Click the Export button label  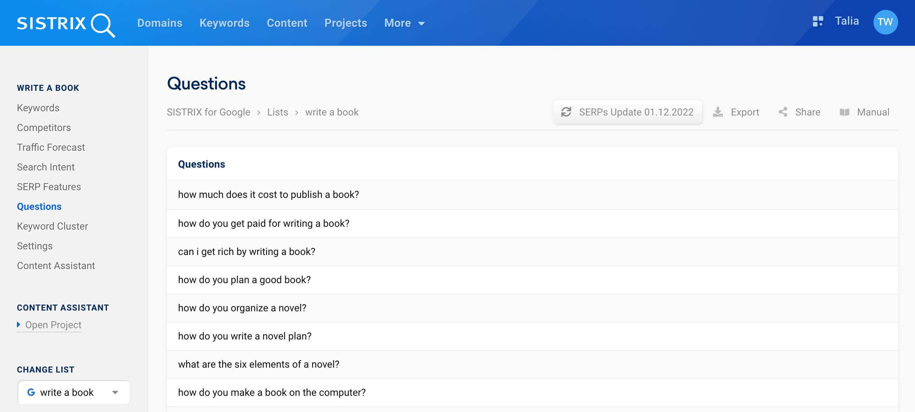tap(745, 112)
